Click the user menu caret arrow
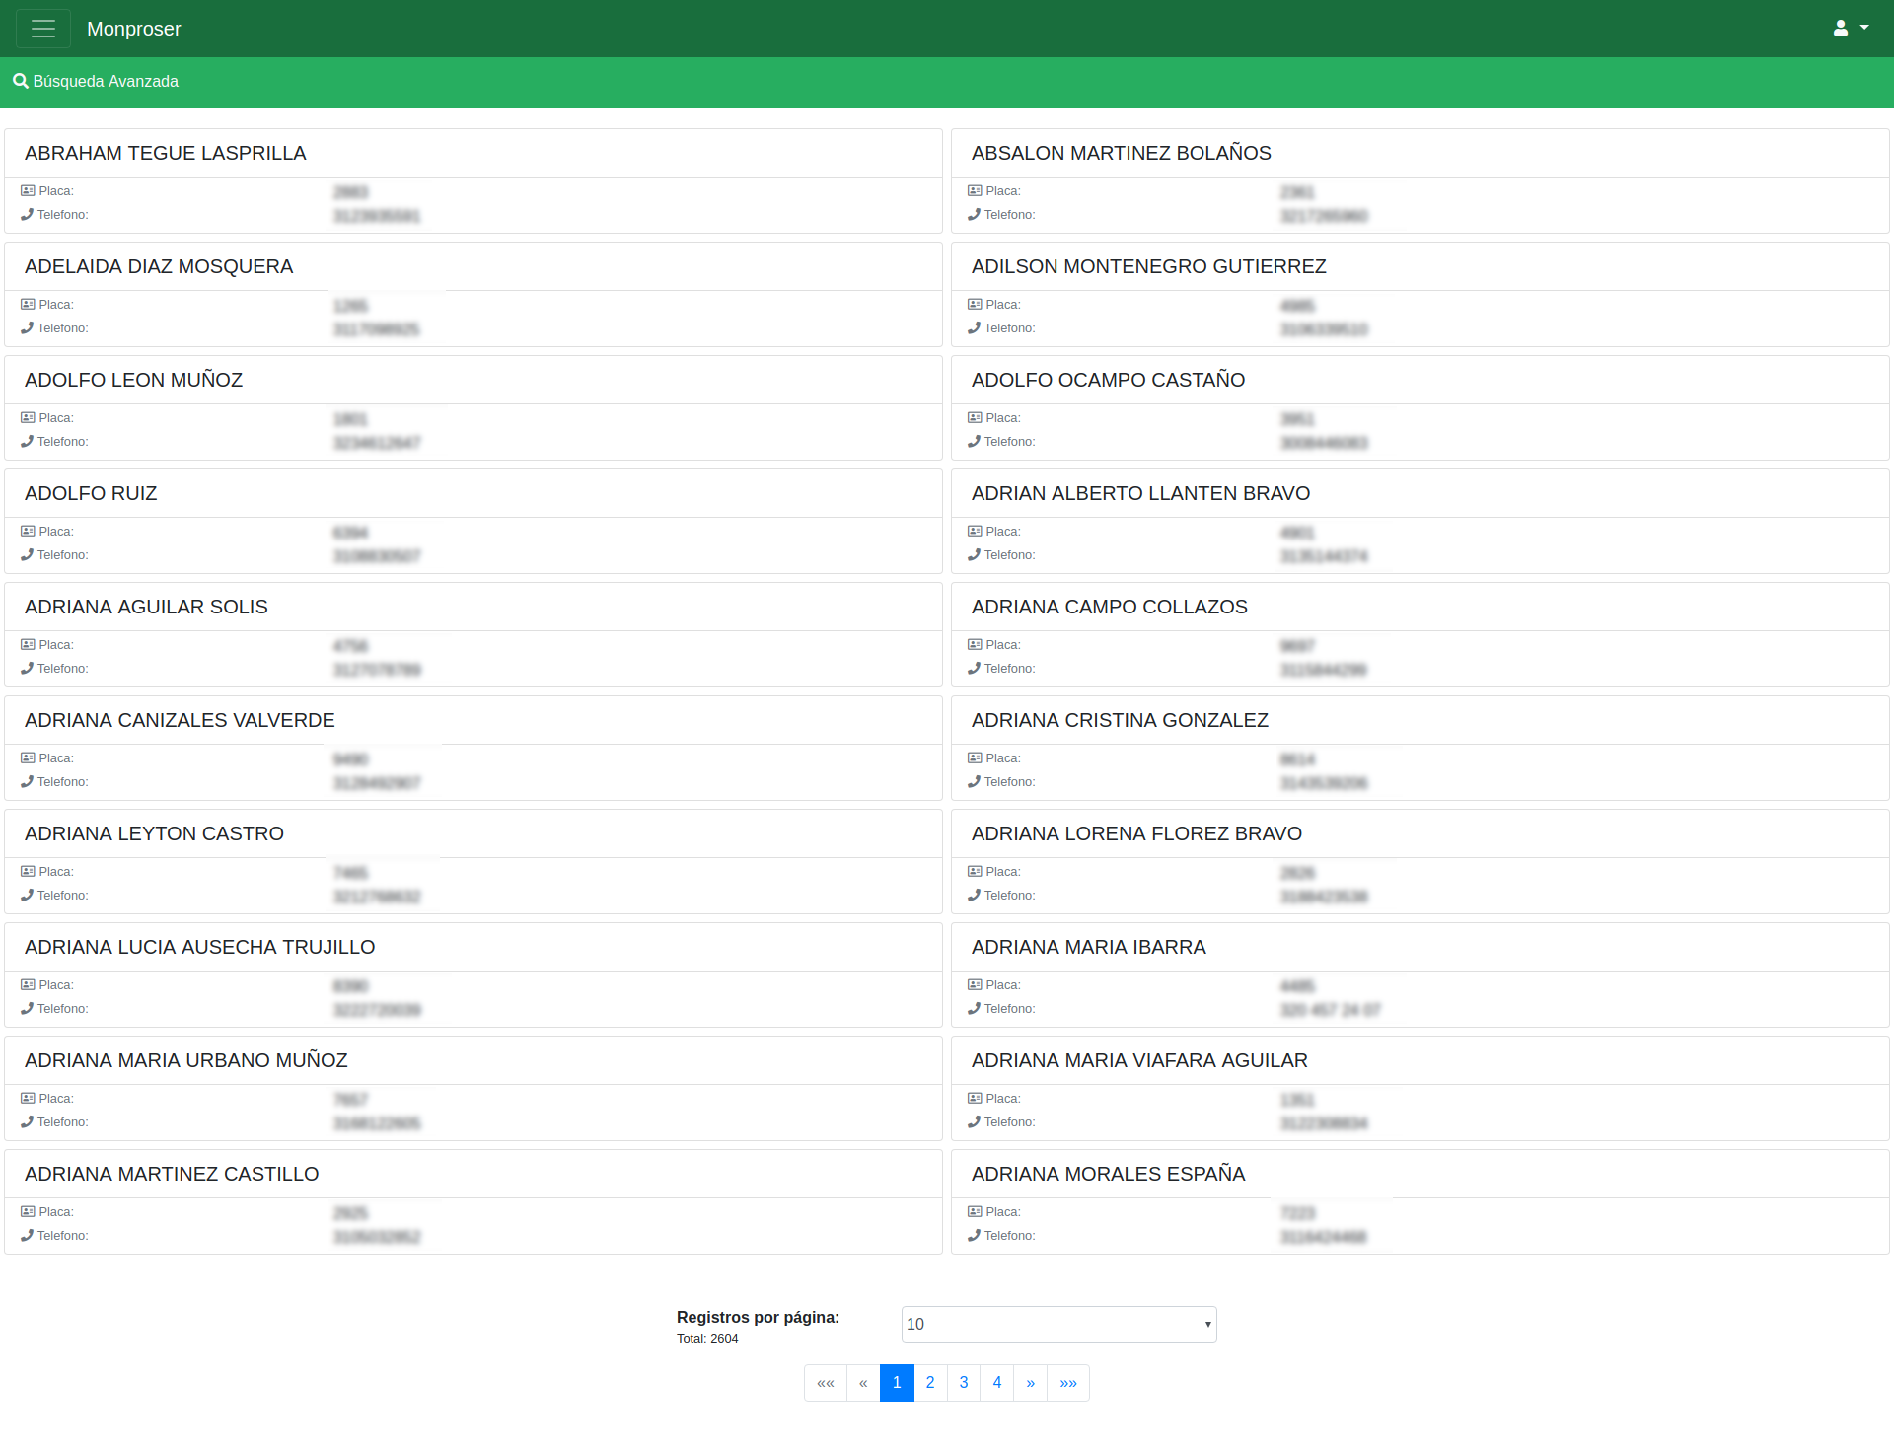Image resolution: width=1894 pixels, height=1441 pixels. pos(1864,28)
